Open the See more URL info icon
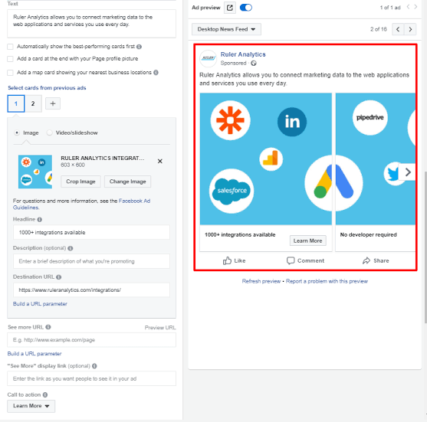The width and height of the screenshot is (427, 422). tap(48, 327)
